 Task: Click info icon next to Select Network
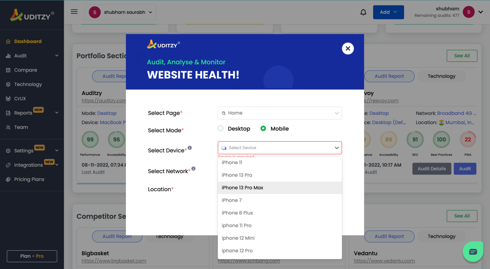pos(194,168)
